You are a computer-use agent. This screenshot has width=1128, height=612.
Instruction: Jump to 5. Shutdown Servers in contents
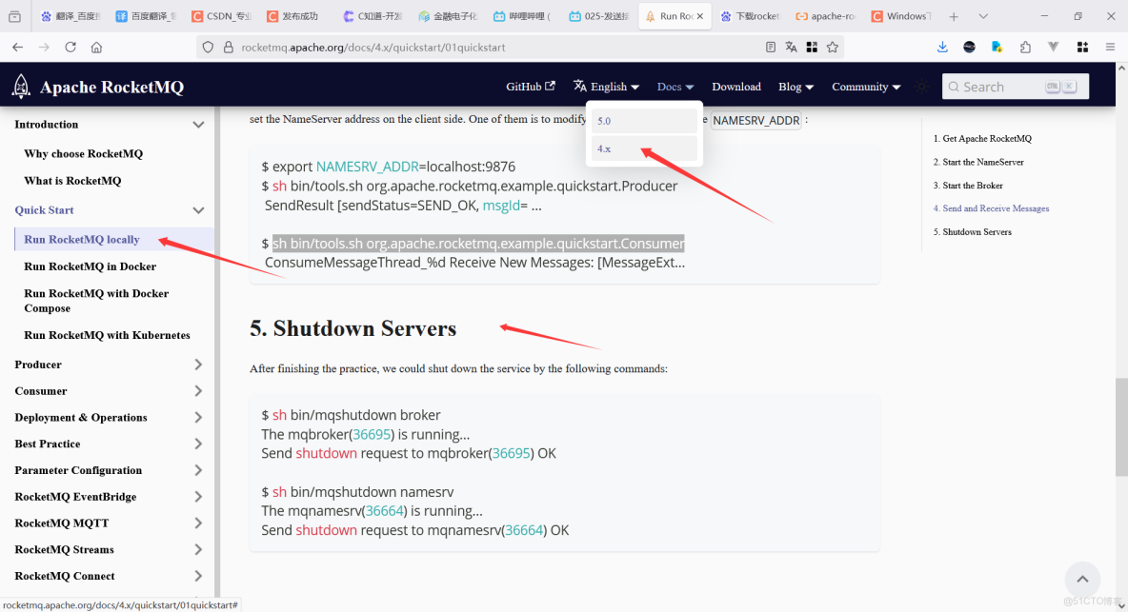(x=972, y=232)
